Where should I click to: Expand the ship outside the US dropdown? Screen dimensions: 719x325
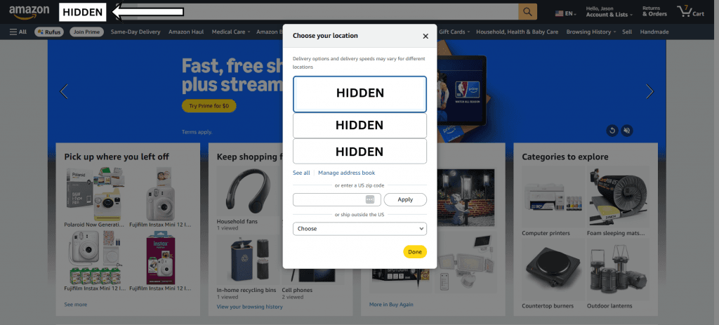(360, 229)
